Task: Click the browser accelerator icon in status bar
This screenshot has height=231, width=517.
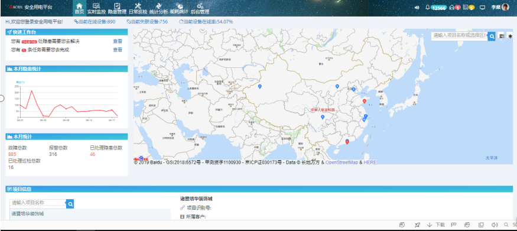Action: (x=402, y=225)
